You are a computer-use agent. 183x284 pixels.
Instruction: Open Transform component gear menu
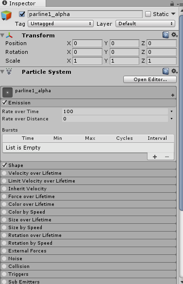point(174,35)
